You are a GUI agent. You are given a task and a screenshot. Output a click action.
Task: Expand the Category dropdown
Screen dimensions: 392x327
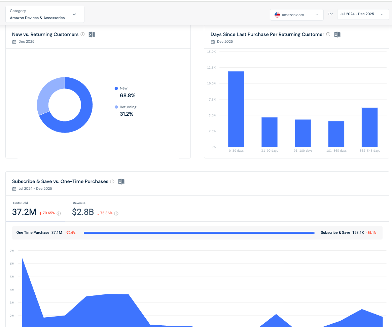[45, 14]
